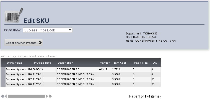
Task: Sort by Description column header
Action: [x=66, y=63]
